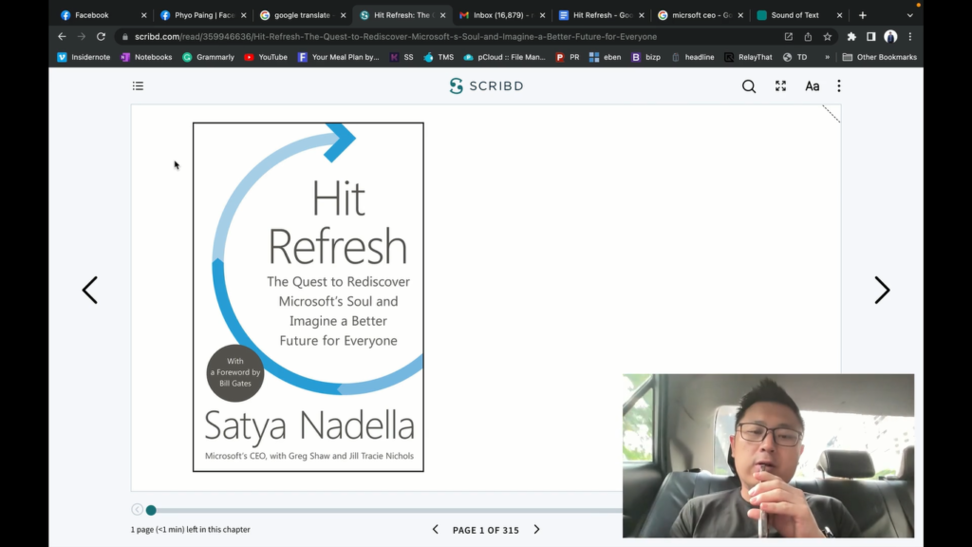
Task: Expand hidden bookmarks with double chevron
Action: [827, 57]
